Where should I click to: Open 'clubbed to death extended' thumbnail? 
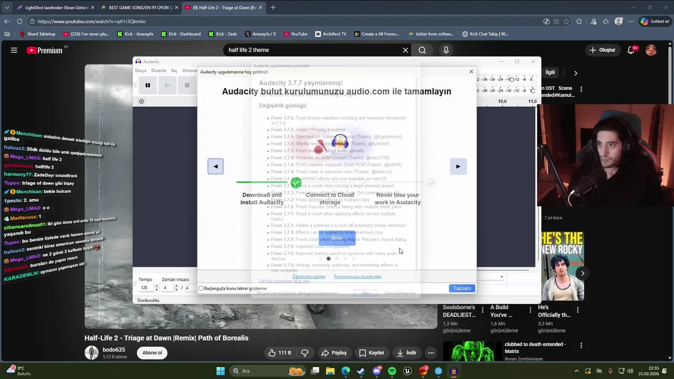(472, 352)
